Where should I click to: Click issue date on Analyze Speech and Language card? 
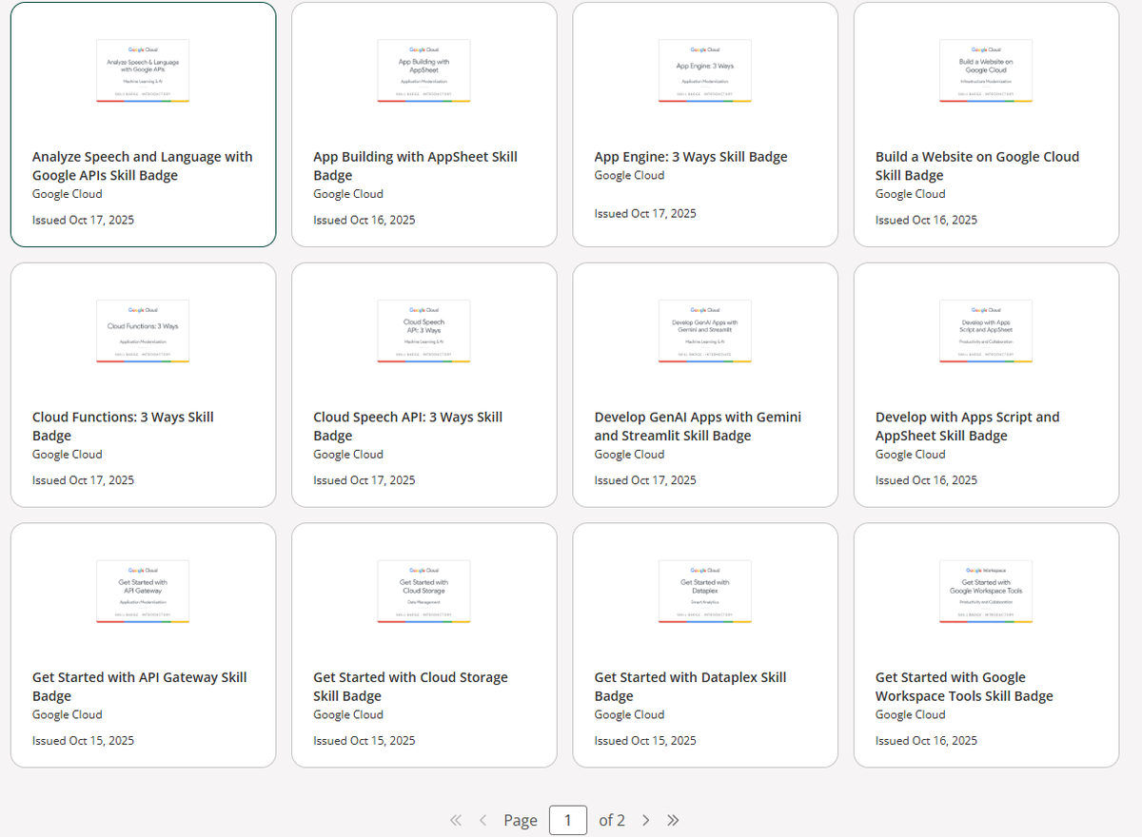pos(83,220)
